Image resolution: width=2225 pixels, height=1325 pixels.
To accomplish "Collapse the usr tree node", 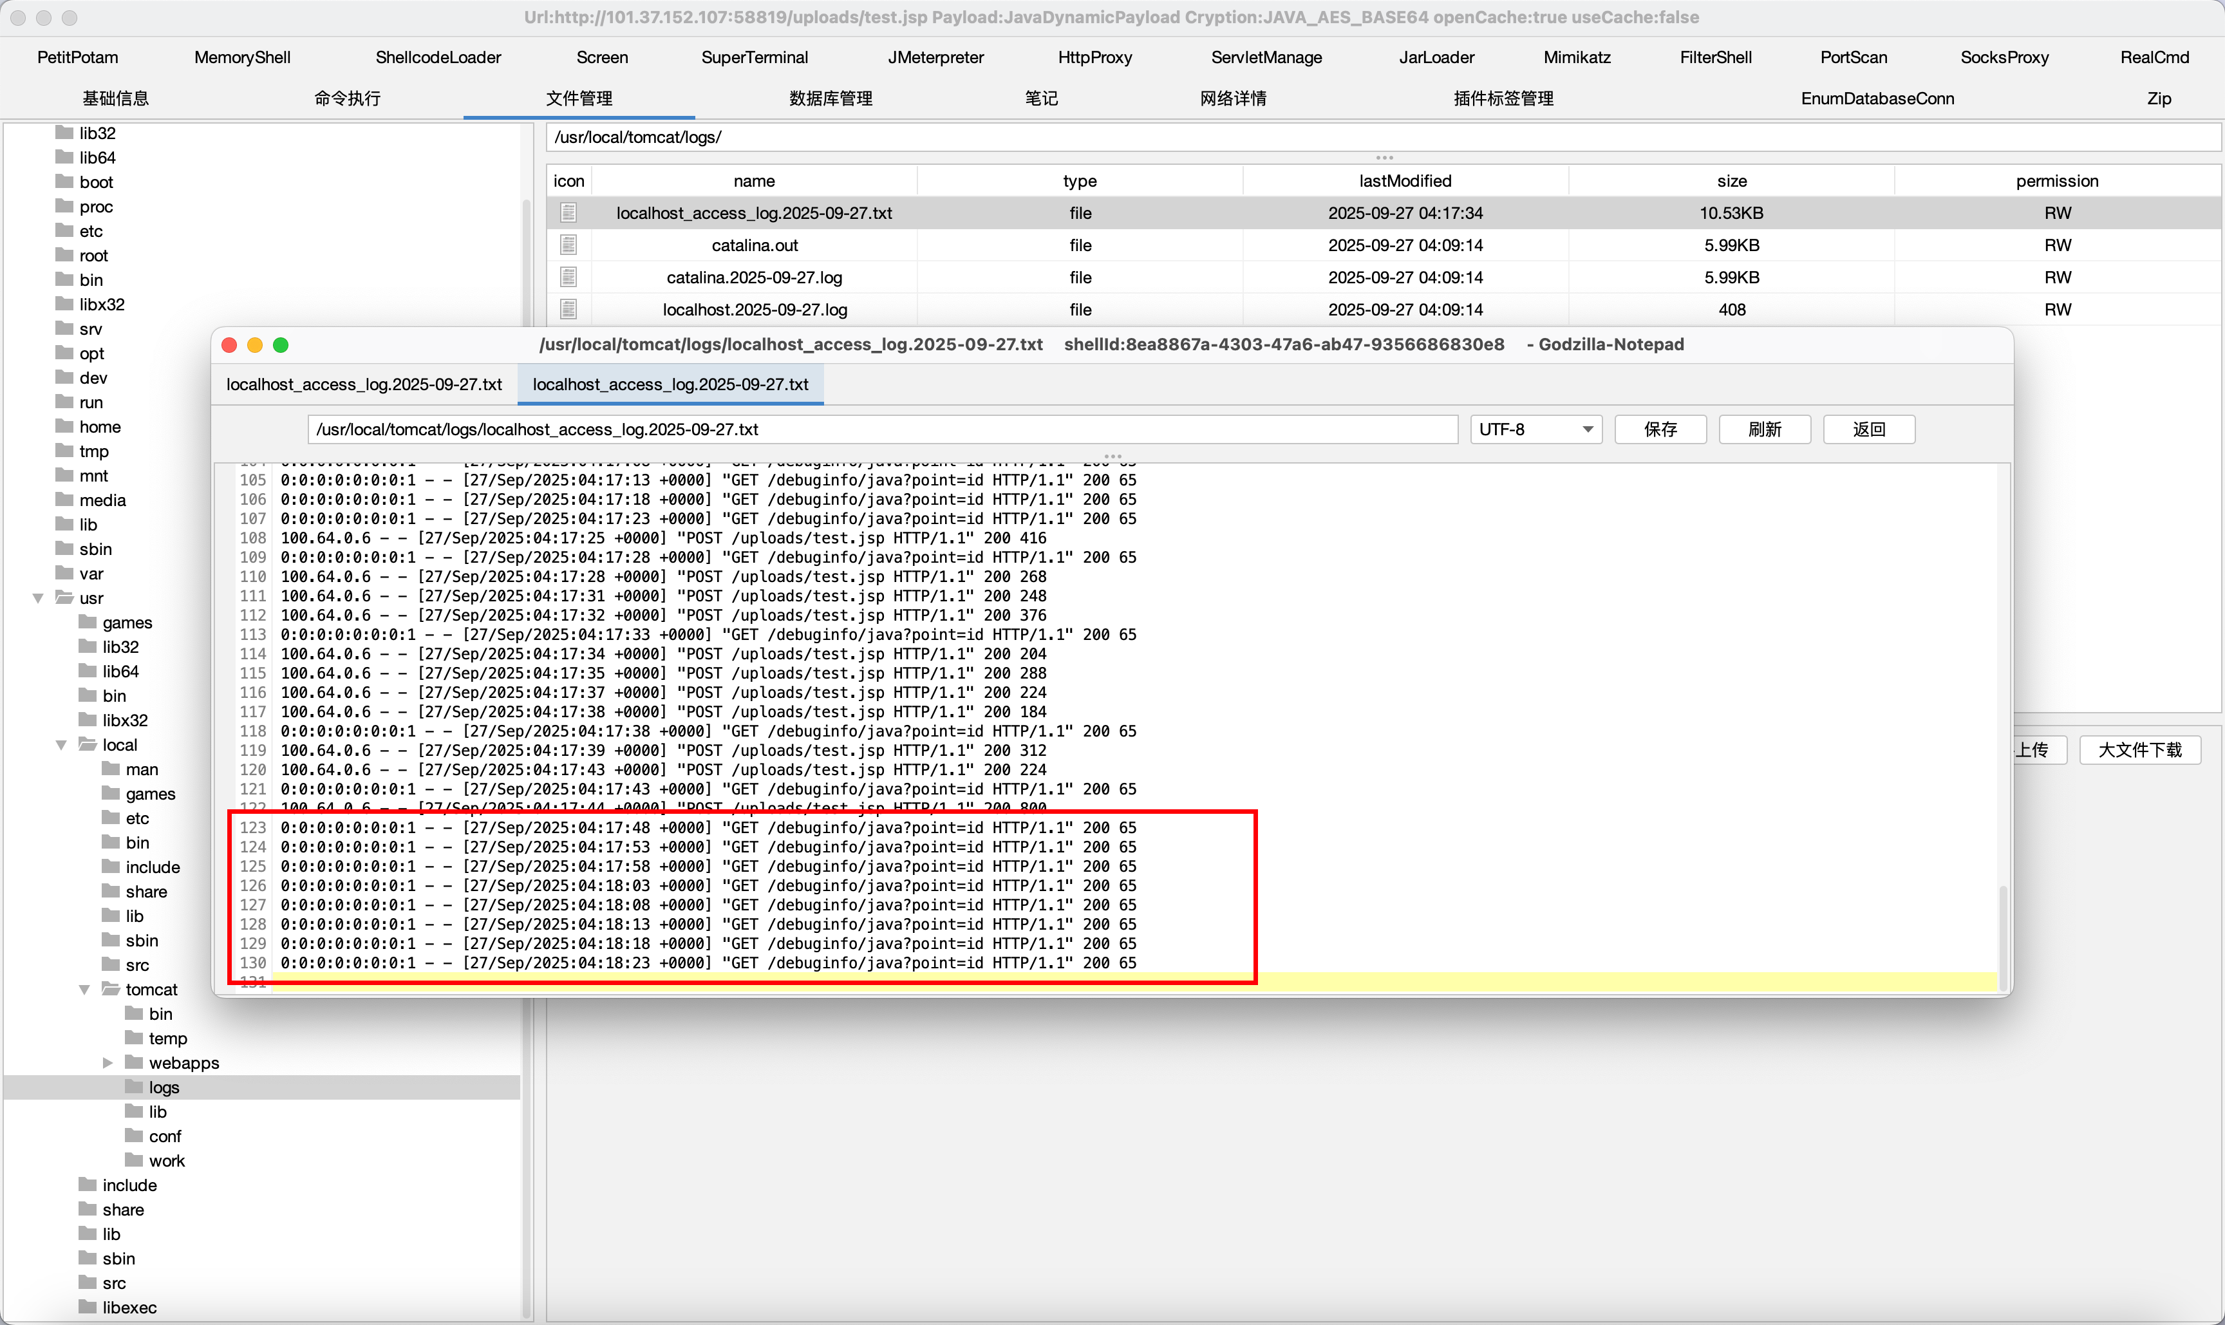I will (39, 598).
